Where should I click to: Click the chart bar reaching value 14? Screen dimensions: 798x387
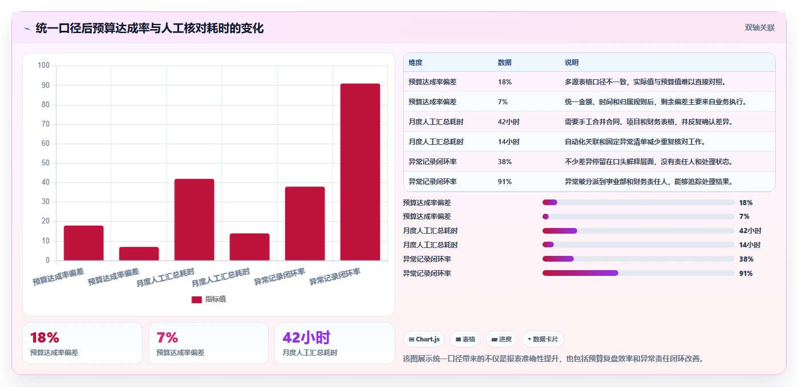(249, 247)
